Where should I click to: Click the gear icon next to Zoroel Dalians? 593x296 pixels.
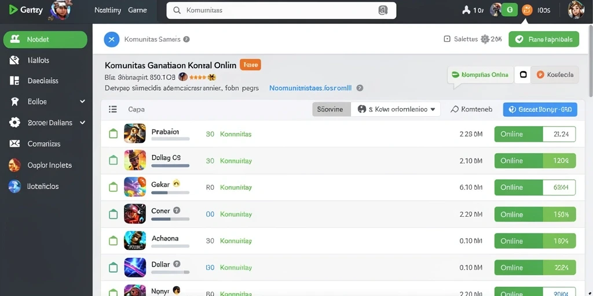click(x=14, y=123)
